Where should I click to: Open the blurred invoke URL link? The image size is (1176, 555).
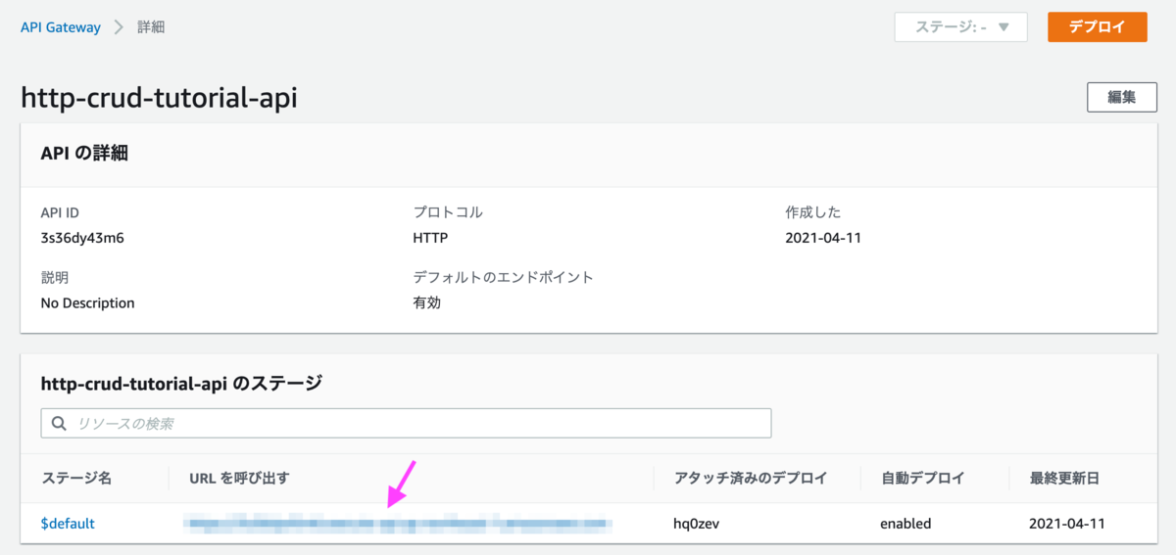[399, 525]
